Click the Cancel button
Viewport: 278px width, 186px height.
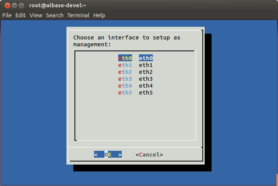149,155
